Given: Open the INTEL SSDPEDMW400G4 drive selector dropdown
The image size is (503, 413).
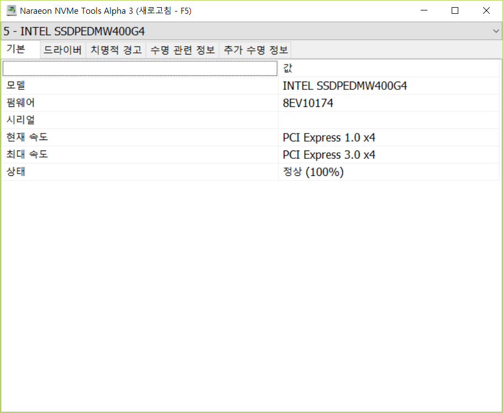Looking at the screenshot, I should [x=251, y=31].
